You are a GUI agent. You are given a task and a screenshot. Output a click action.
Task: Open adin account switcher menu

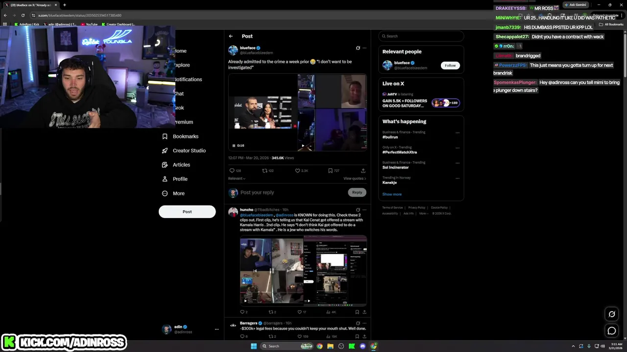(191, 330)
